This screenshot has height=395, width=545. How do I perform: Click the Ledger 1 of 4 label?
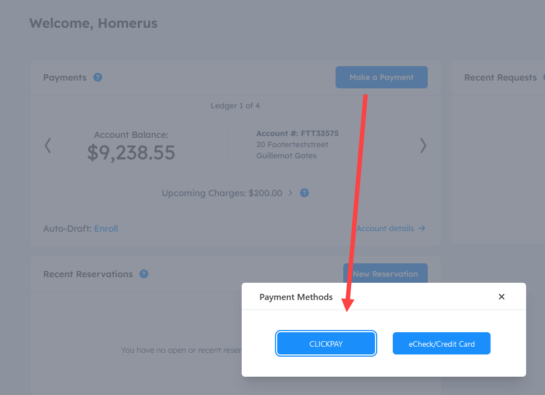pos(235,106)
